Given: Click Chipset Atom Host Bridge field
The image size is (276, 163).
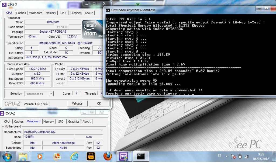Looking at the screenshot, I should coord(63,143).
